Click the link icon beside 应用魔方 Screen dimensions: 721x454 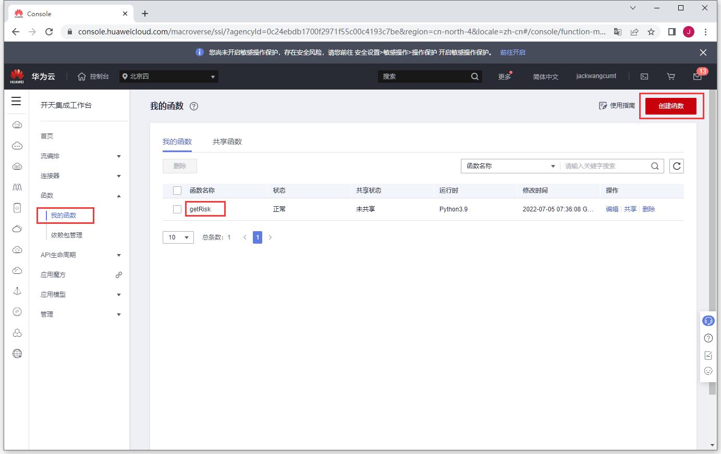[119, 275]
